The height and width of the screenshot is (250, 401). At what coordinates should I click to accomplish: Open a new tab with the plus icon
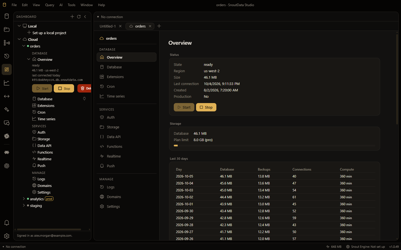pos(159,26)
